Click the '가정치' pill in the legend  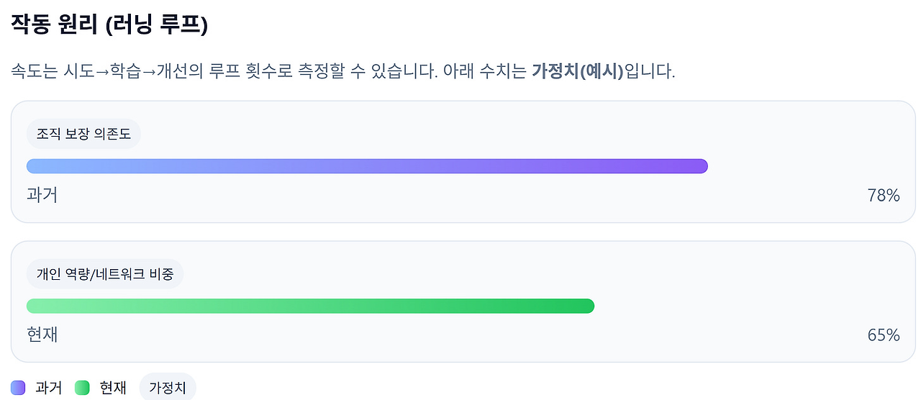point(168,388)
